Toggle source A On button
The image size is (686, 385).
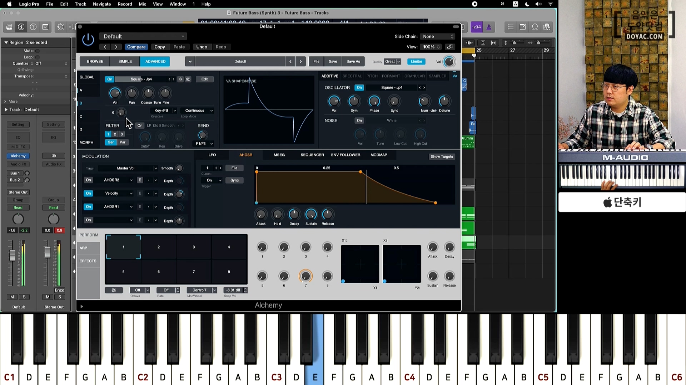point(110,79)
